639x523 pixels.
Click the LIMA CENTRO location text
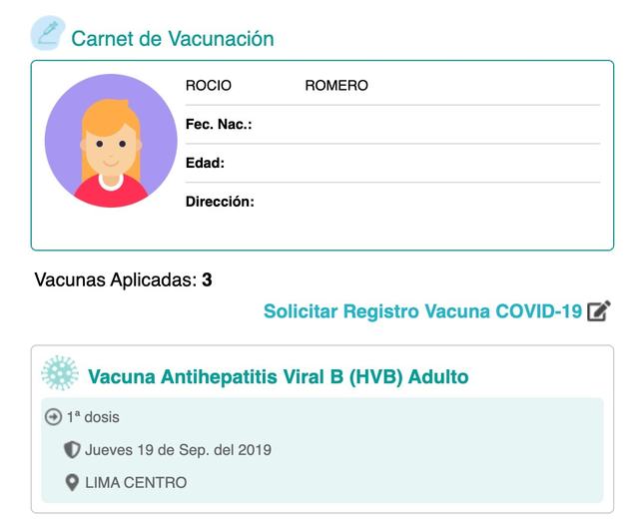[136, 483]
